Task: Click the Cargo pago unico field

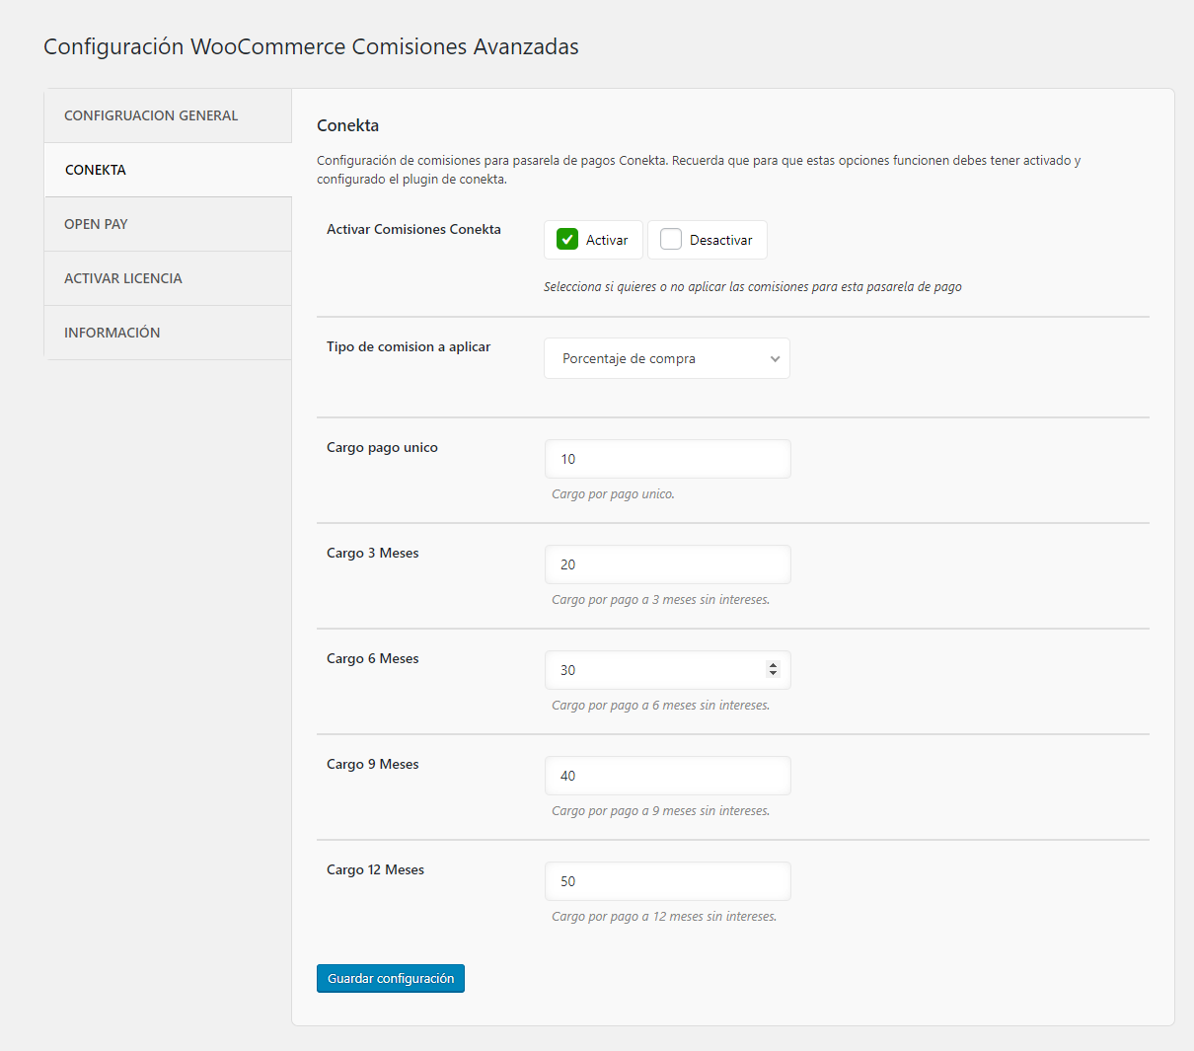Action: pos(667,459)
